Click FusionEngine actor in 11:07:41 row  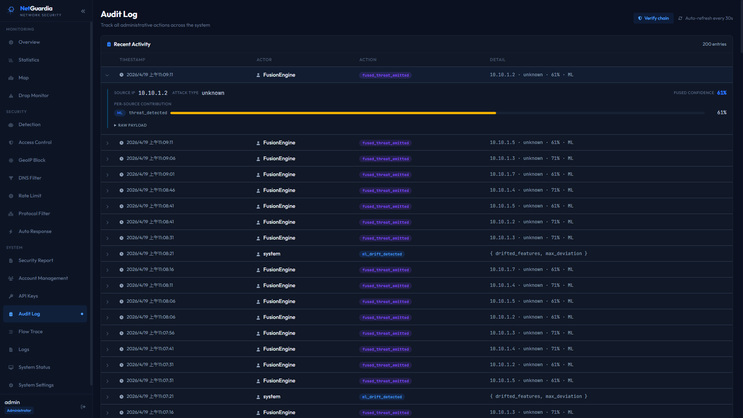click(x=279, y=349)
